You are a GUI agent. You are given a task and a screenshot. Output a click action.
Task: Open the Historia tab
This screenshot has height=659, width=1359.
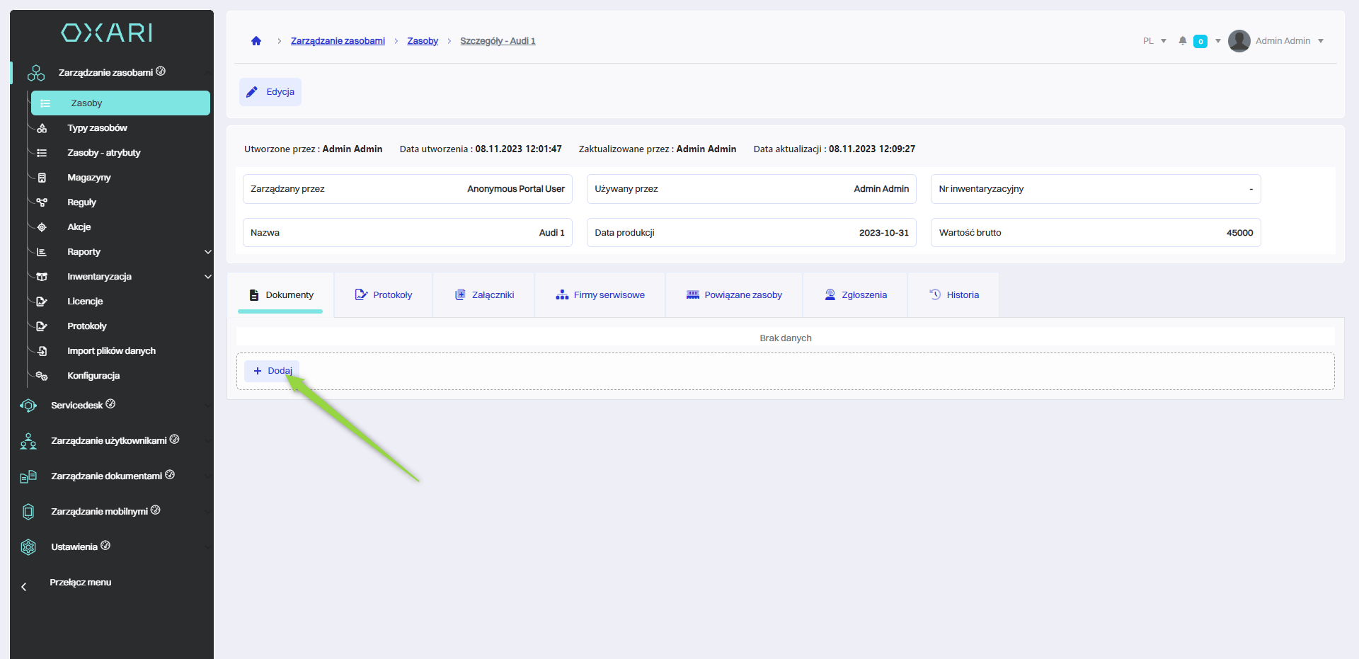pos(954,295)
